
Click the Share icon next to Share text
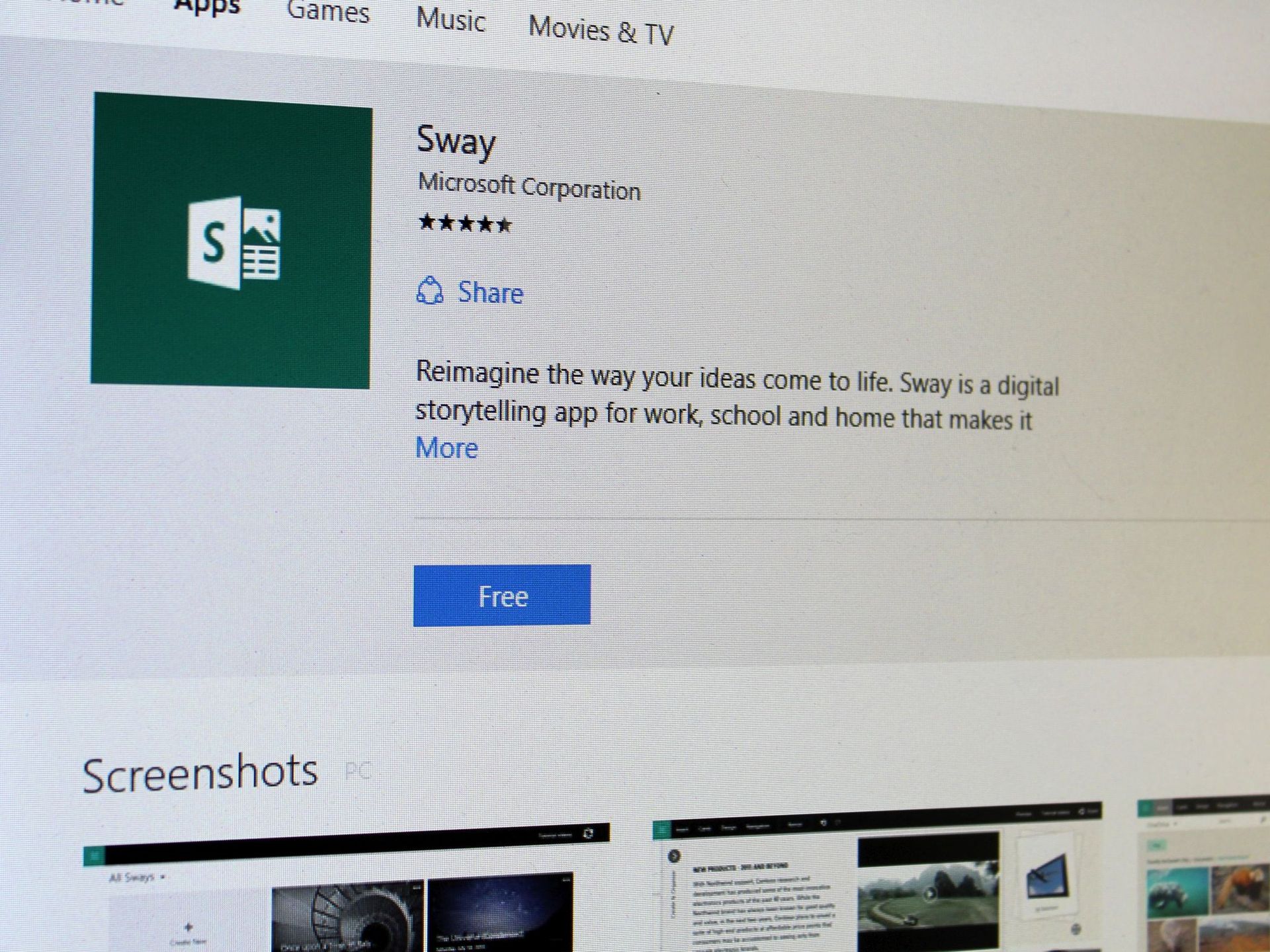(431, 291)
